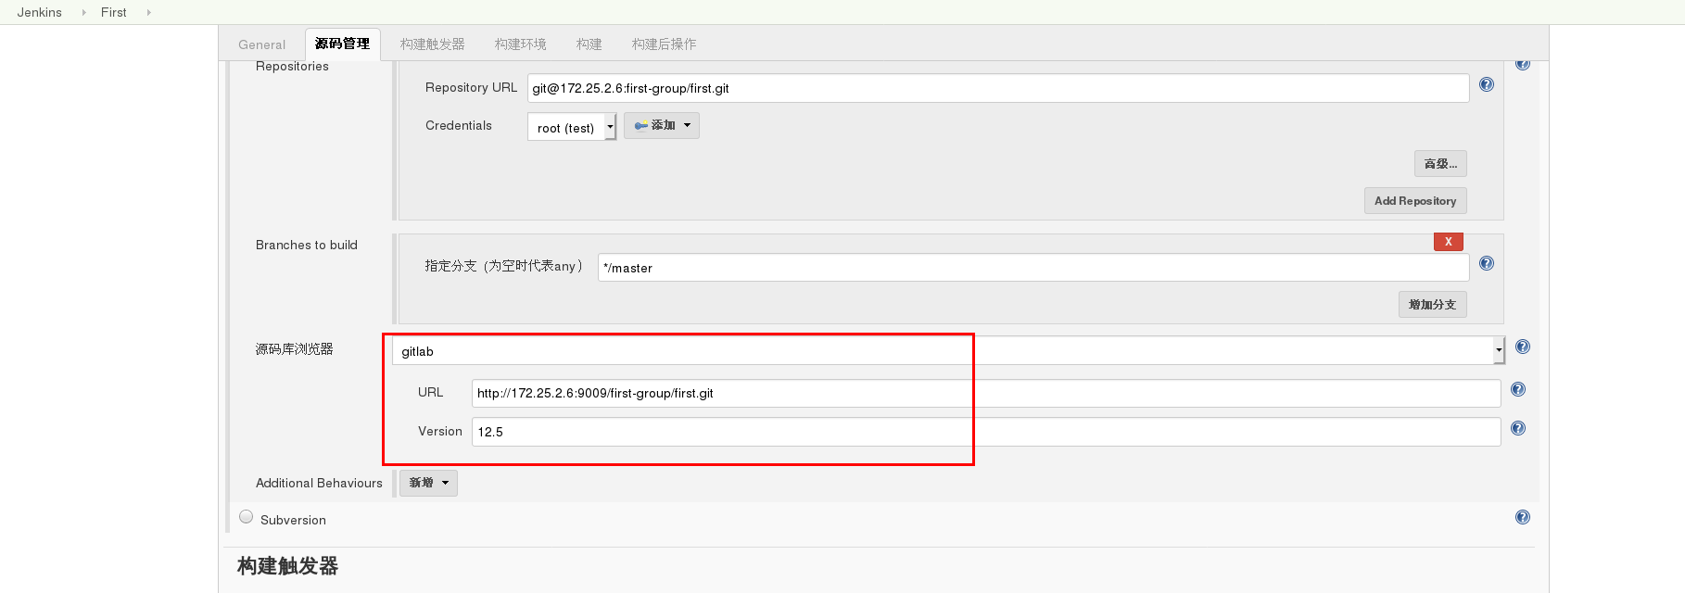Switch to the 构建后操作 tab
The image size is (1685, 593).
click(x=664, y=44)
